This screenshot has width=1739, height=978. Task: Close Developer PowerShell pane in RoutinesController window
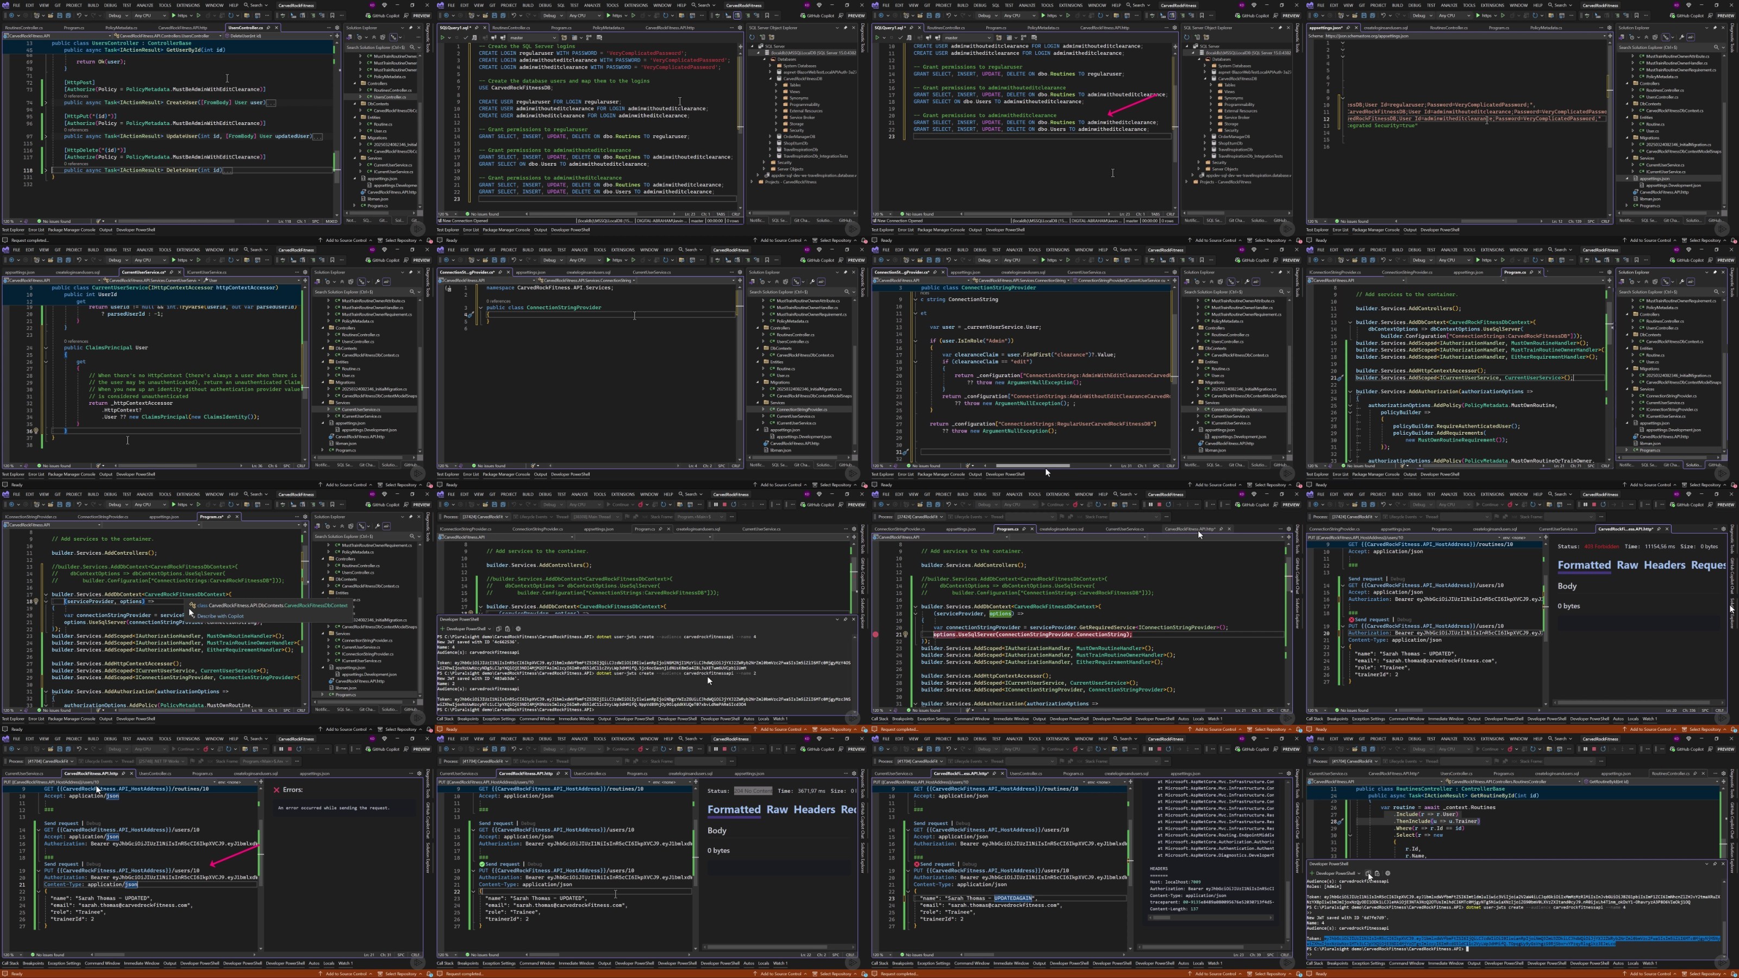[1723, 864]
